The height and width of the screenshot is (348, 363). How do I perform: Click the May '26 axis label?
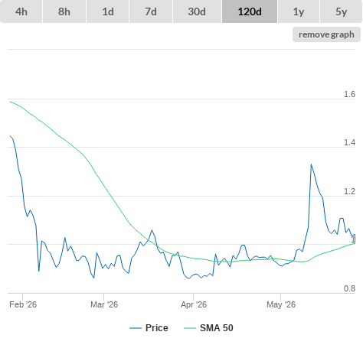pyautogui.click(x=281, y=304)
